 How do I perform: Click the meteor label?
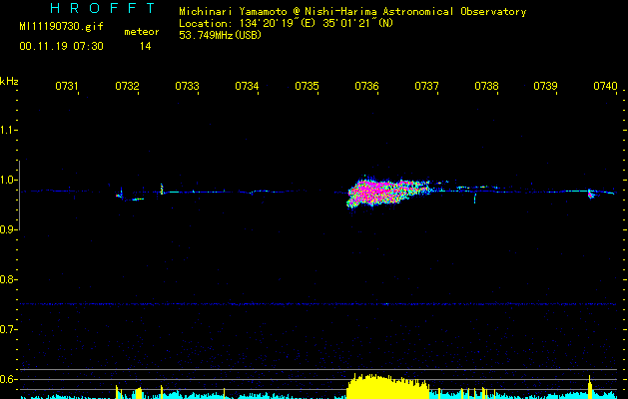[x=142, y=32]
